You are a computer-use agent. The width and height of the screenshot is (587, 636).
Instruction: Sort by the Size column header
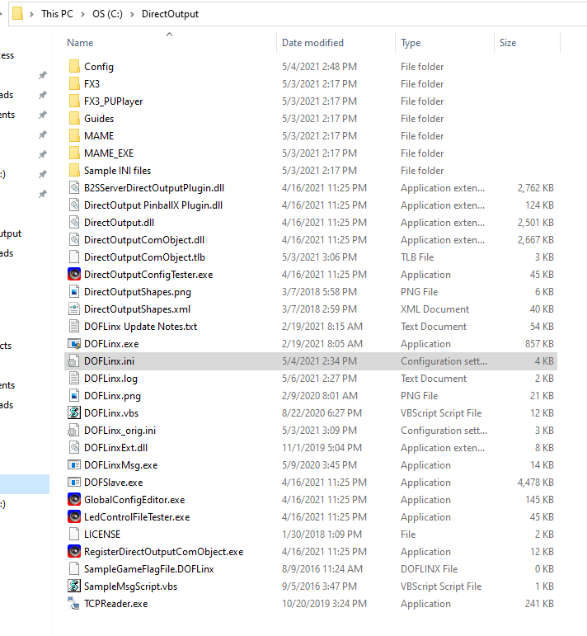(508, 43)
